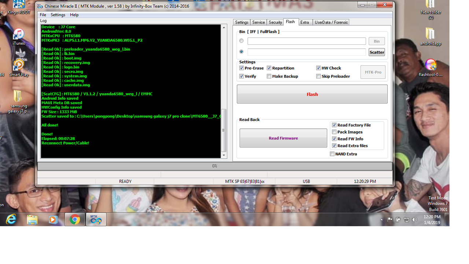Screen dimensions: 469x264
Task: Switch to the Service tab
Action: click(x=258, y=22)
